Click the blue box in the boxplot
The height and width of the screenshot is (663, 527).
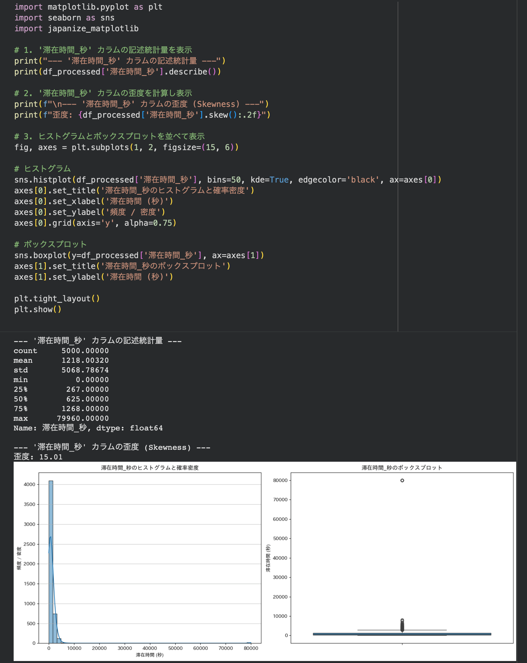pyautogui.click(x=402, y=634)
